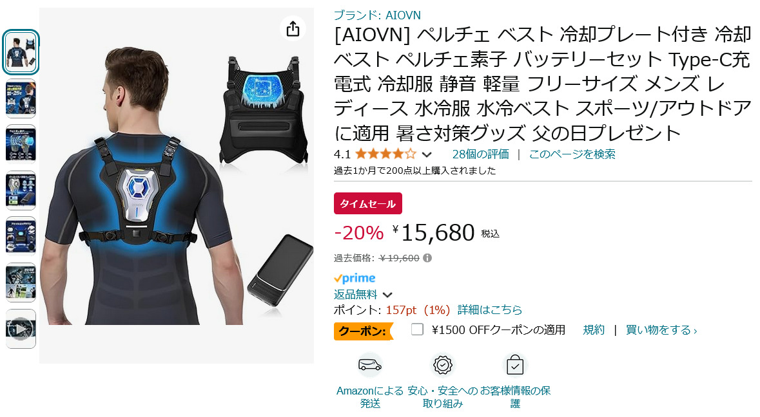760x417 pixels.
Task: Click the タイムセール badge
Action: point(368,203)
